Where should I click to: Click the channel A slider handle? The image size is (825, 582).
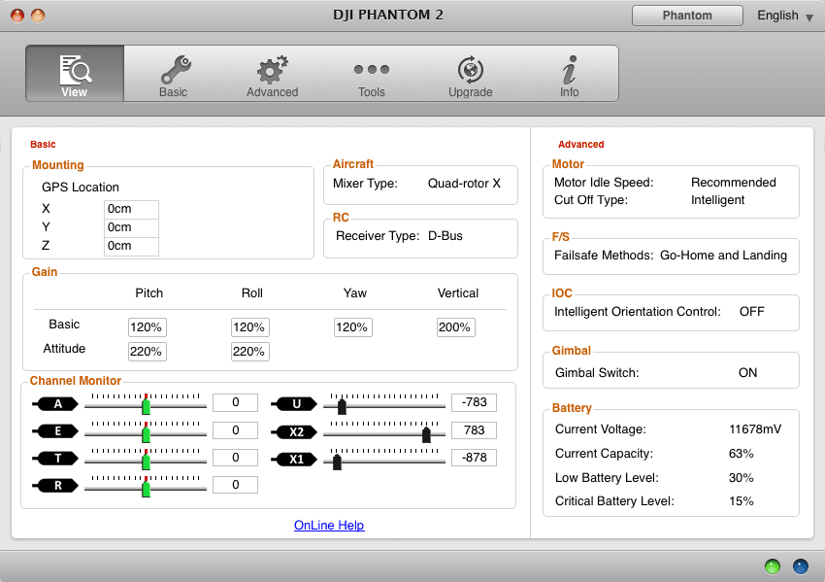[x=146, y=405]
